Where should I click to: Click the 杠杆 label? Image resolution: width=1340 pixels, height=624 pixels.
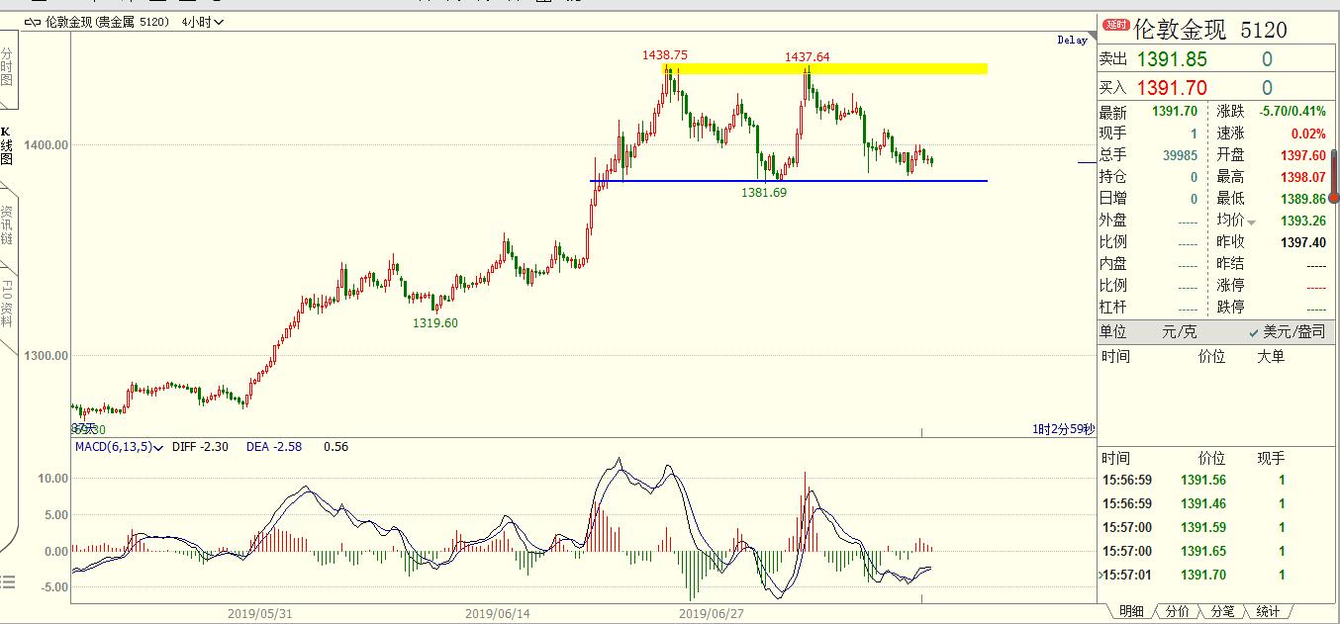(1113, 308)
